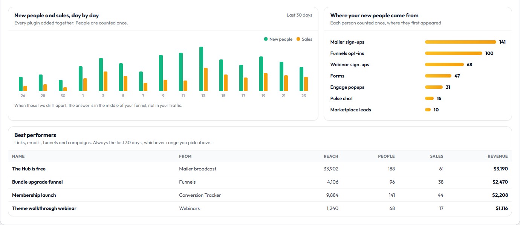Click the $3,190 revenue value
The height and width of the screenshot is (225, 520).
(x=500, y=169)
